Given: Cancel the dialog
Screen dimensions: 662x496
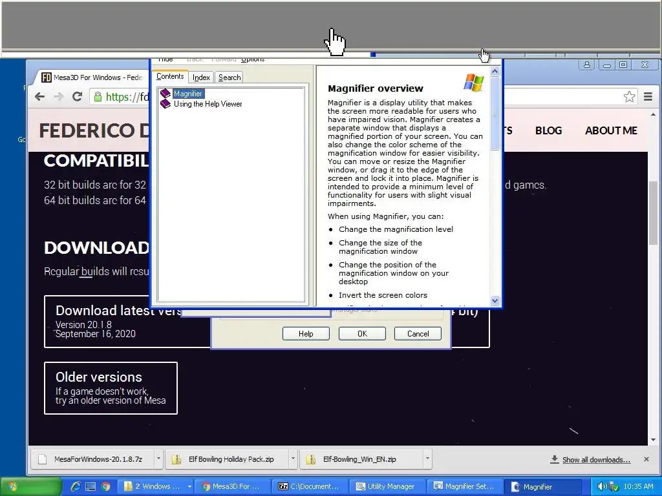Looking at the screenshot, I should [418, 334].
